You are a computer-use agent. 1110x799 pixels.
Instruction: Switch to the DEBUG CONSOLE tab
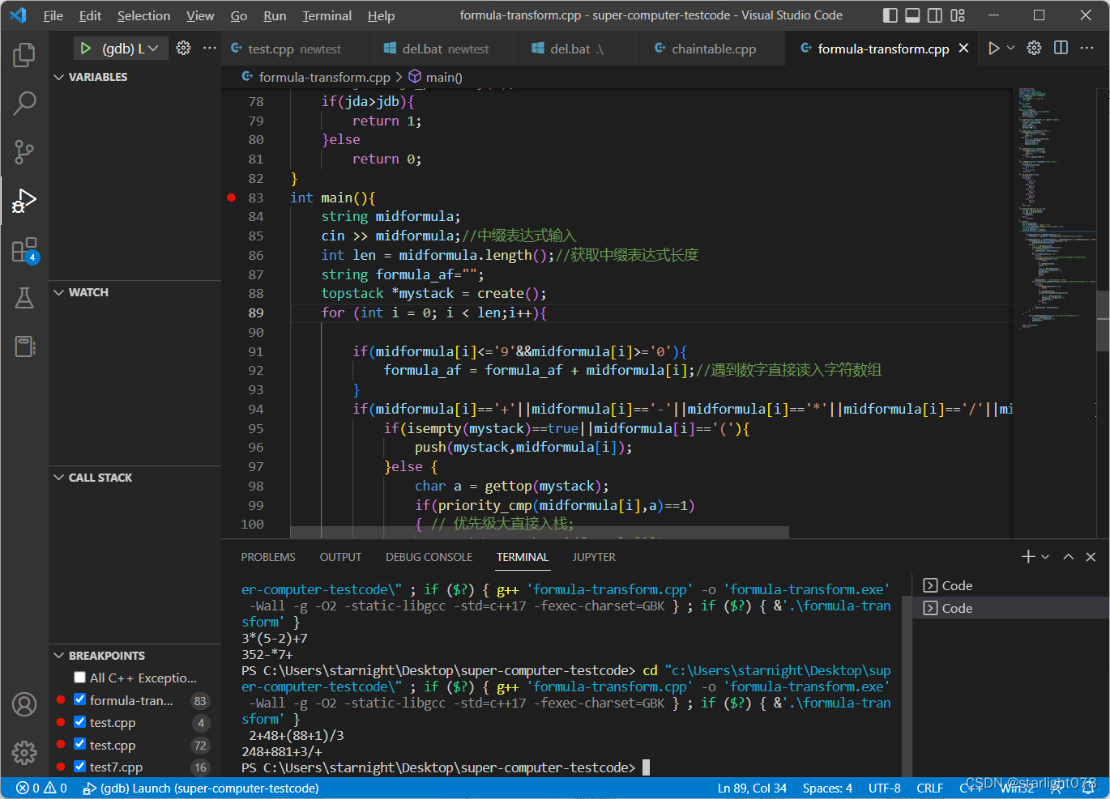coord(429,557)
